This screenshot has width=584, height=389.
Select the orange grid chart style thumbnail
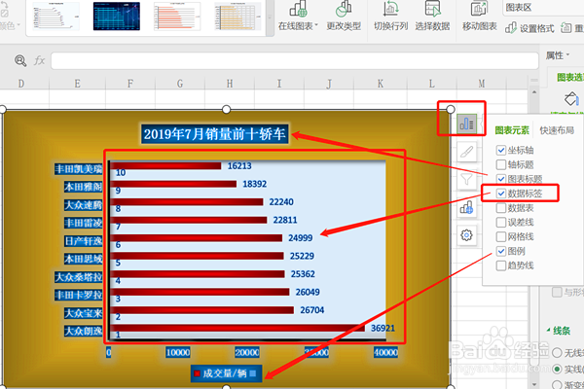[237, 16]
